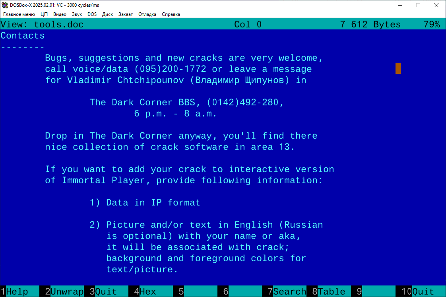The image size is (446, 297).
Task: Minimize the DOSBox-X window
Action: click(x=400, y=5)
